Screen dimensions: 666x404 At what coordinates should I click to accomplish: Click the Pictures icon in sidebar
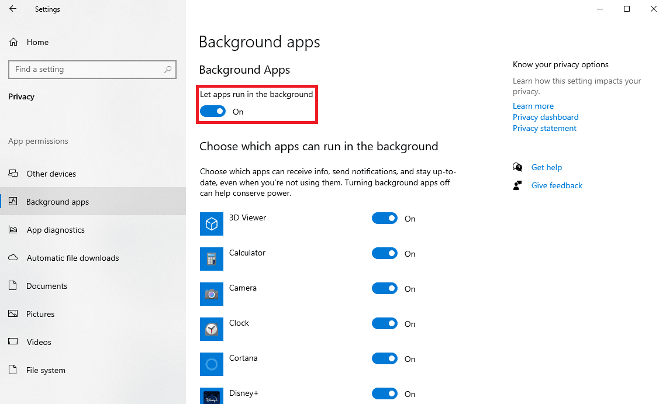(x=13, y=313)
